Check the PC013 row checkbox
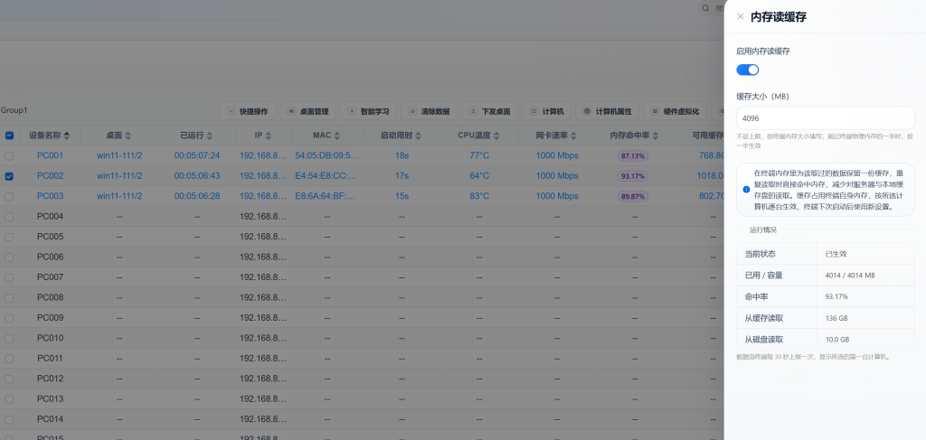Screen dimensions: 926x440 [x=9, y=398]
